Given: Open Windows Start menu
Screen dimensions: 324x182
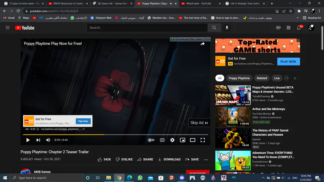Looking at the screenshot, I should click(5, 178).
